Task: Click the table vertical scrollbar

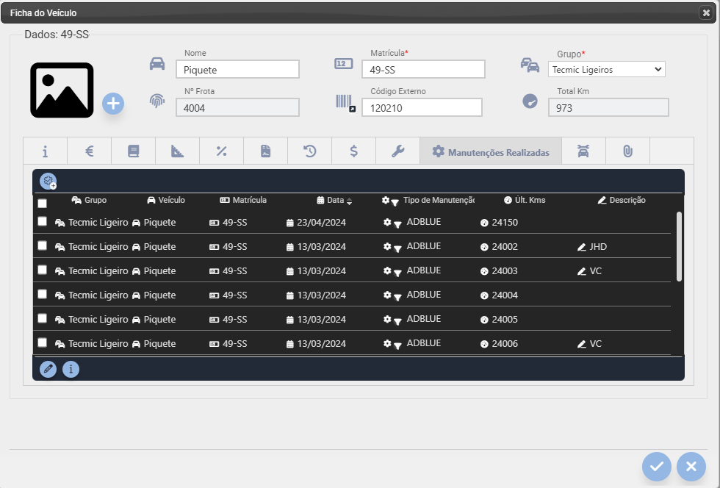Action: click(x=679, y=246)
